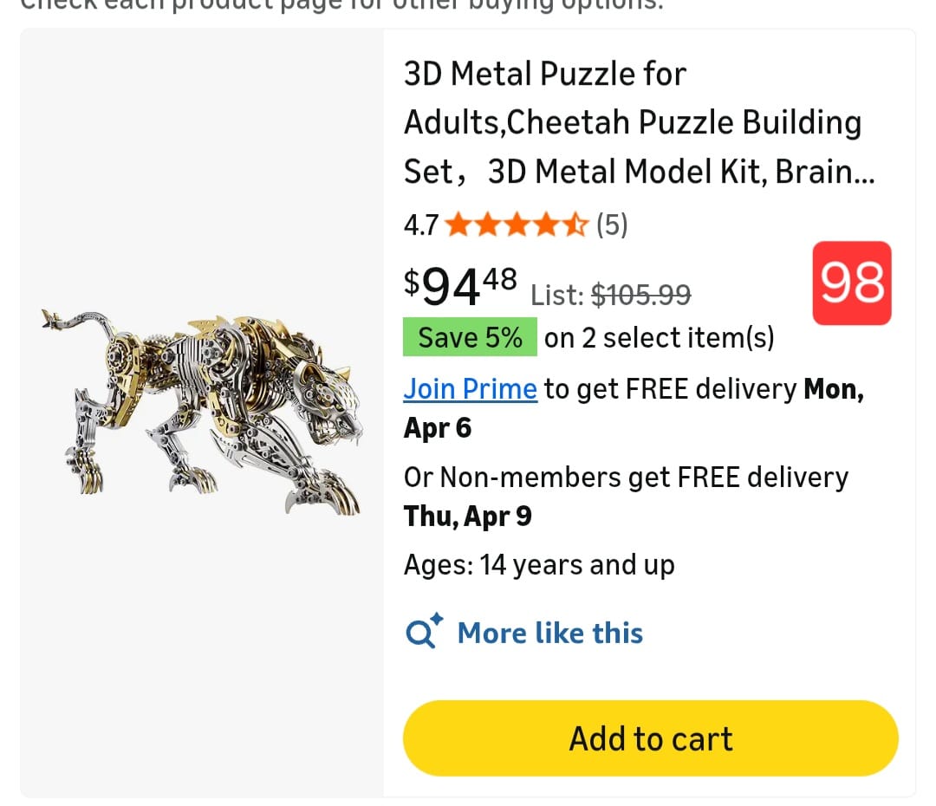Viewport: 936px width, 806px height.
Task: Click the 'on 2 select item(s)' text
Action: (x=659, y=338)
